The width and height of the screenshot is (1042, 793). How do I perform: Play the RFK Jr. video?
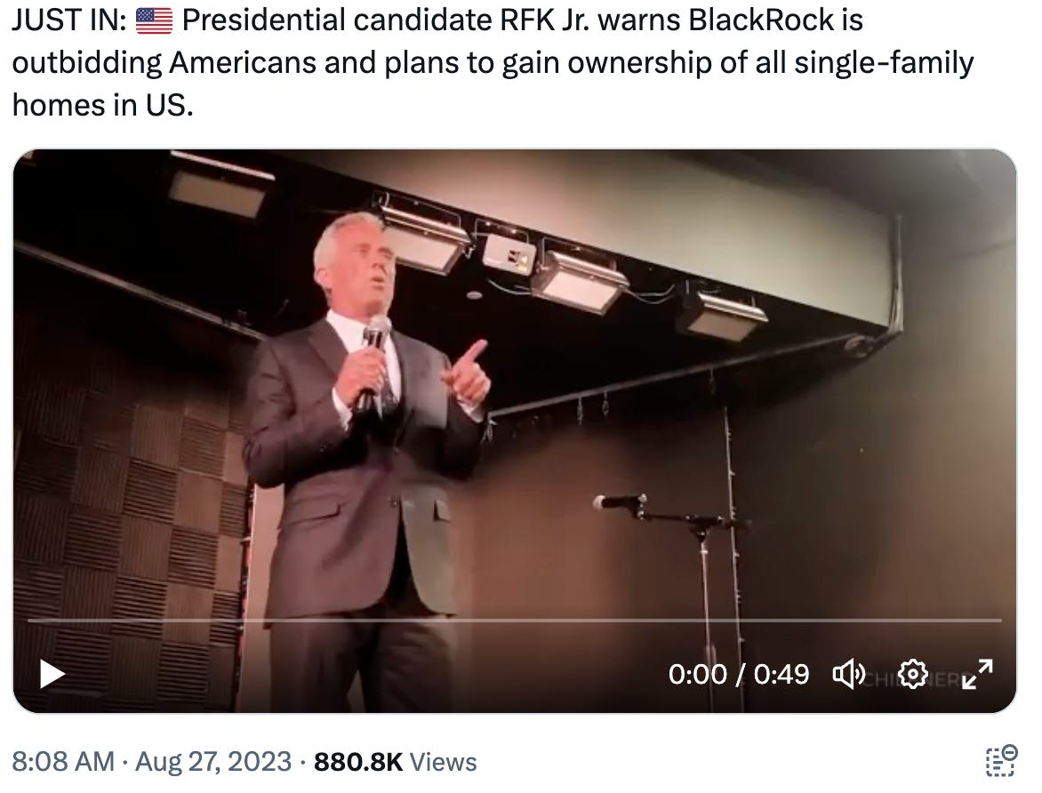(52, 674)
